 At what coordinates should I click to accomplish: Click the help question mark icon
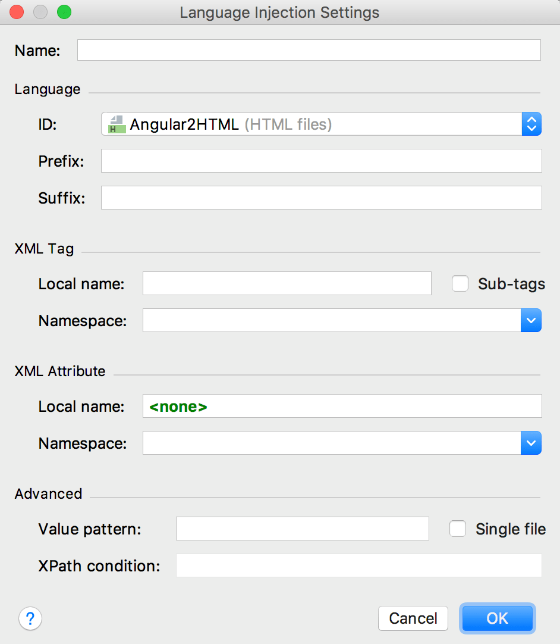pyautogui.click(x=30, y=618)
